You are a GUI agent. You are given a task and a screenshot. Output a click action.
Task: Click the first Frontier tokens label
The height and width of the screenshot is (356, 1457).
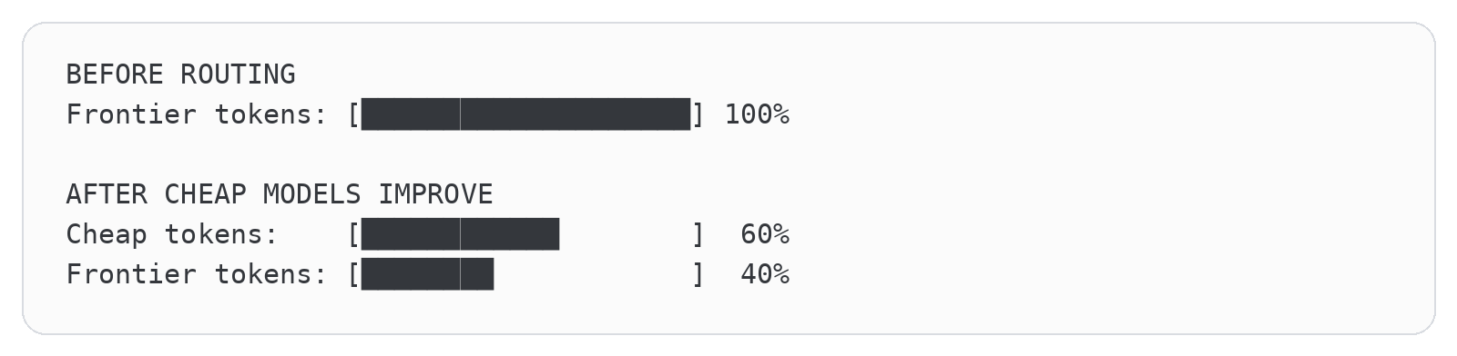(197, 114)
